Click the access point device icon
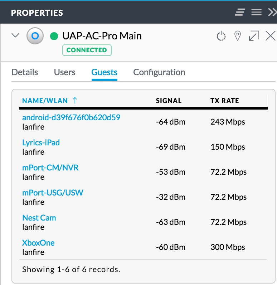This screenshot has height=285, width=277. 35,36
